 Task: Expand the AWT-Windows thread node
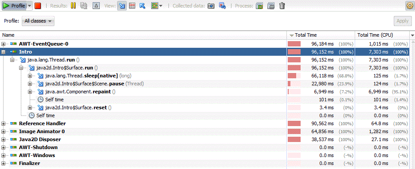4,155
